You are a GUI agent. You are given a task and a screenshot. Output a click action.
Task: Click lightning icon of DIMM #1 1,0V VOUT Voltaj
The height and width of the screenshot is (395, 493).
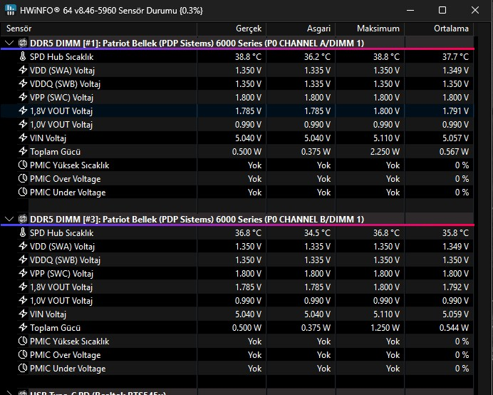(23, 124)
